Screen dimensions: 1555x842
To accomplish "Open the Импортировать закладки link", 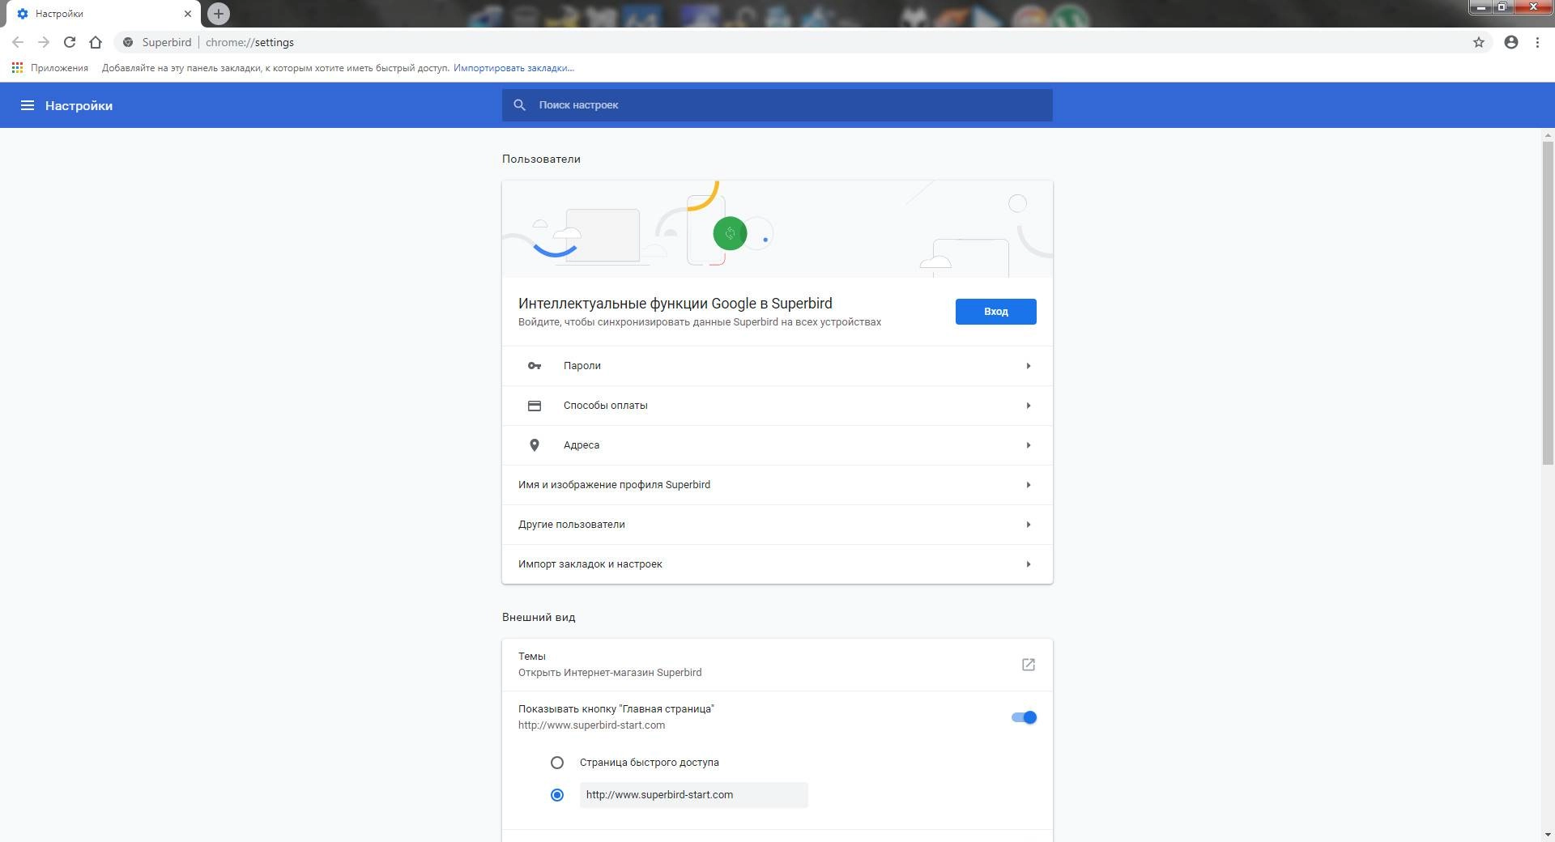I will pos(513,68).
